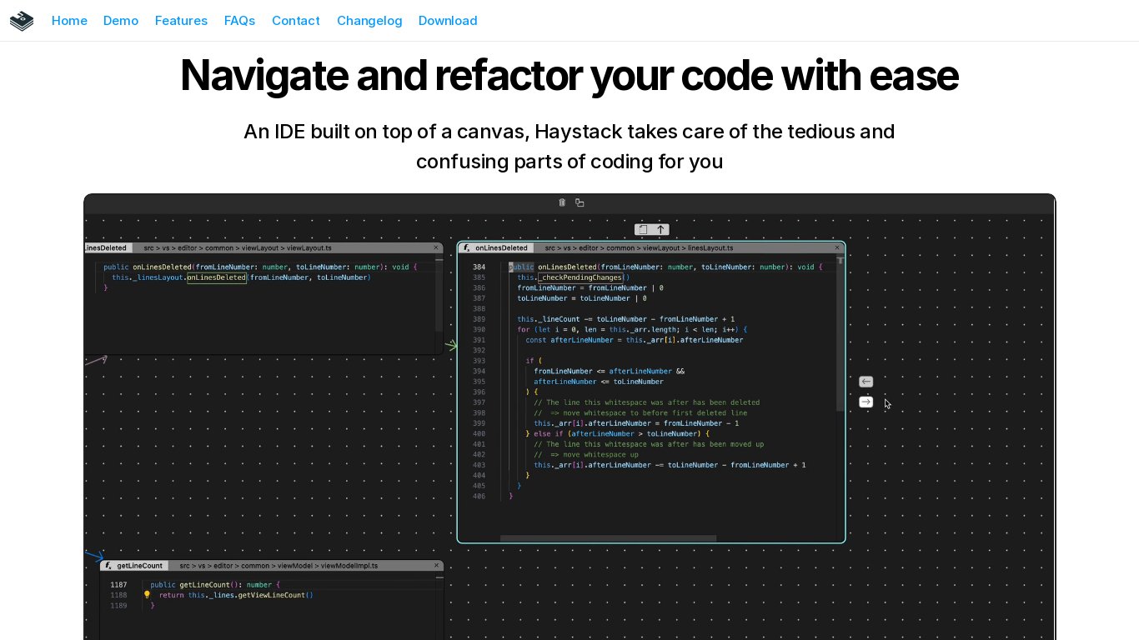Screen dimensions: 1139x640
Task: Go to the Download page
Action: [x=448, y=21]
